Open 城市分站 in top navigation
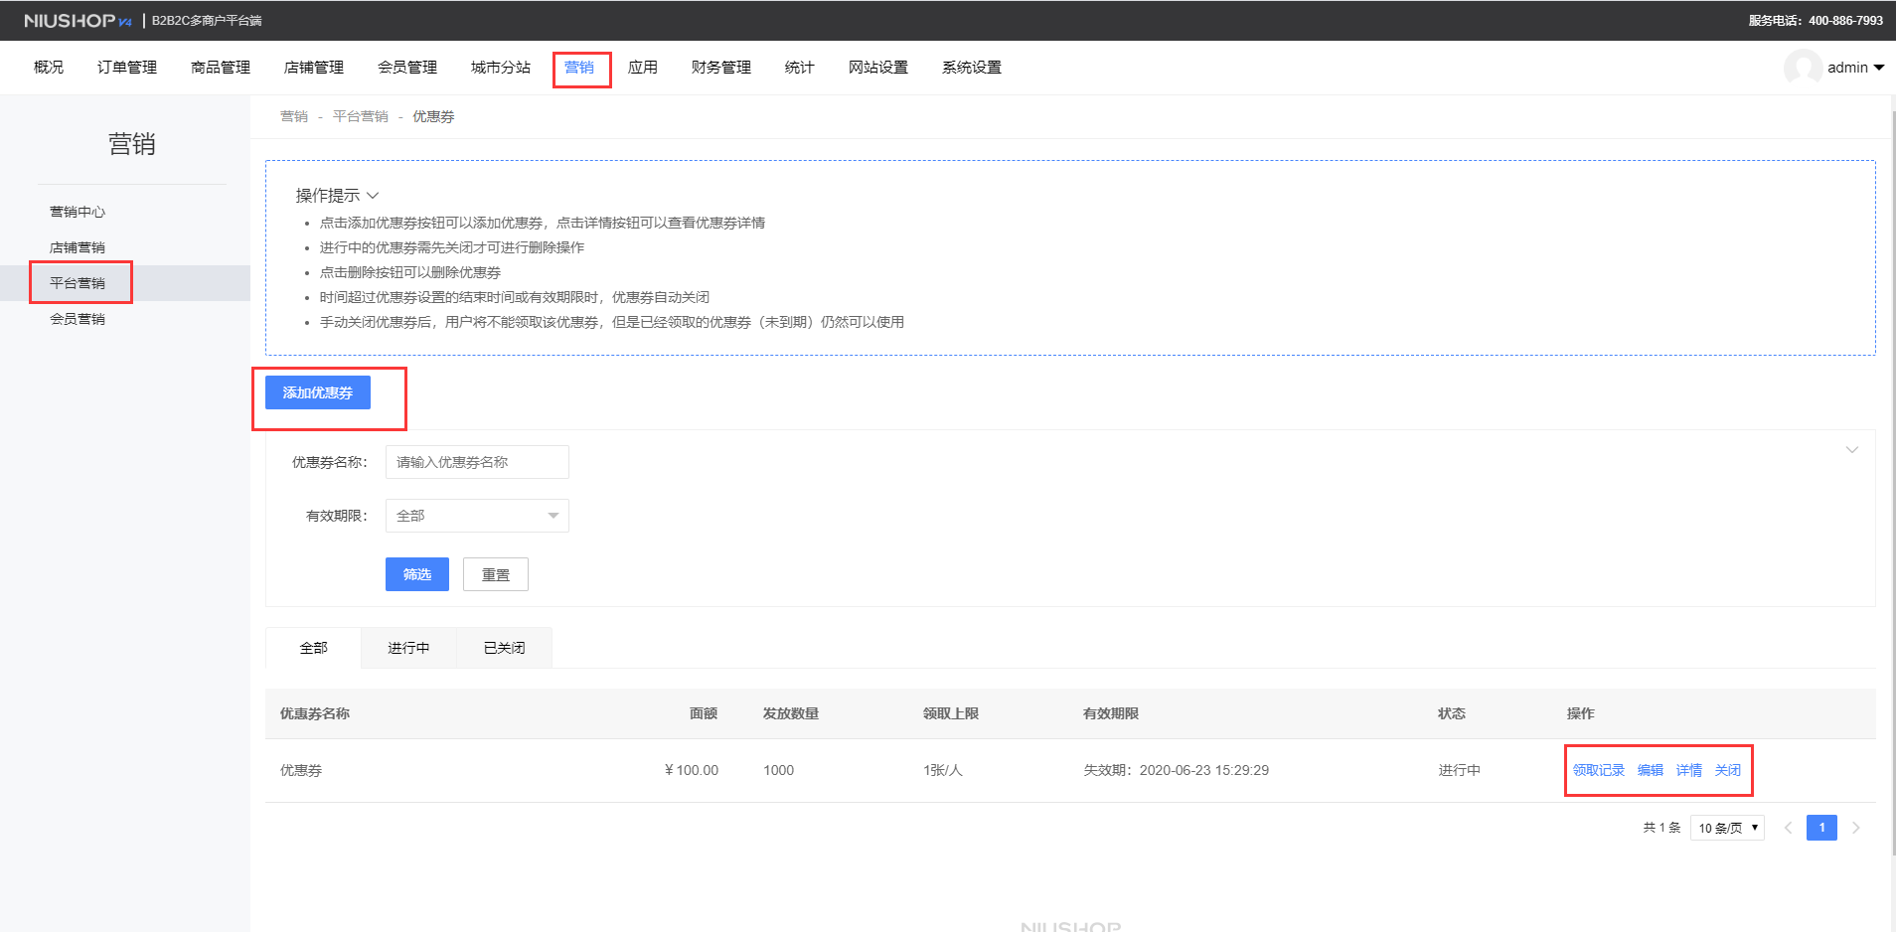The height and width of the screenshot is (932, 1896). click(x=501, y=68)
